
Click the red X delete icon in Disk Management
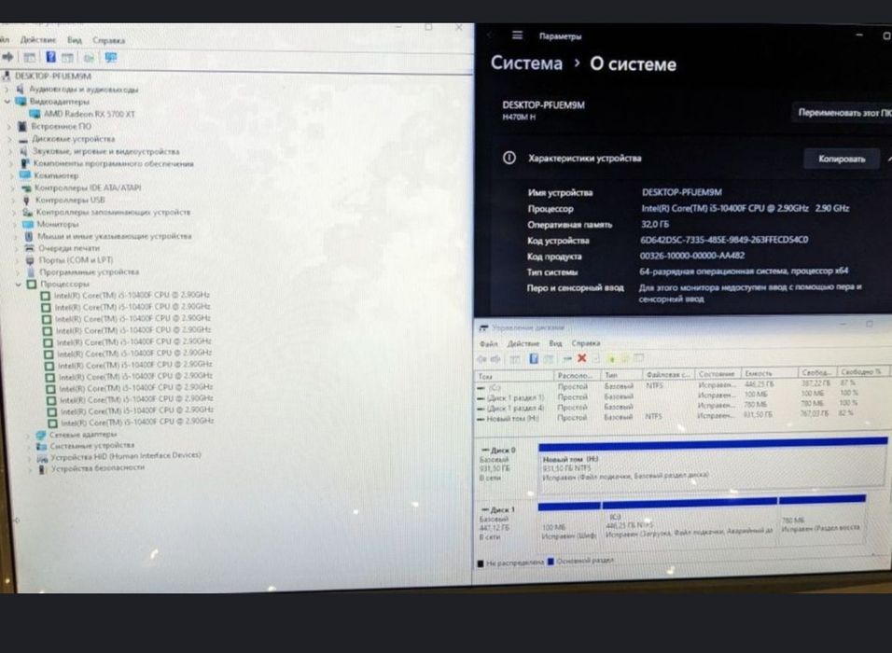point(581,358)
